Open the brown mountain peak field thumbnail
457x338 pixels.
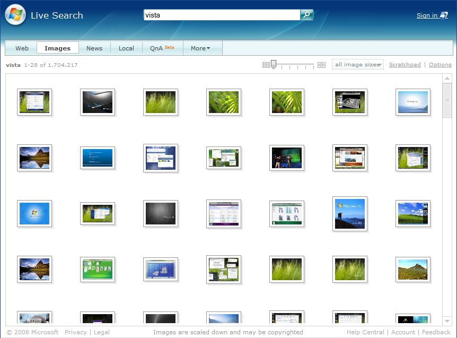tap(412, 270)
